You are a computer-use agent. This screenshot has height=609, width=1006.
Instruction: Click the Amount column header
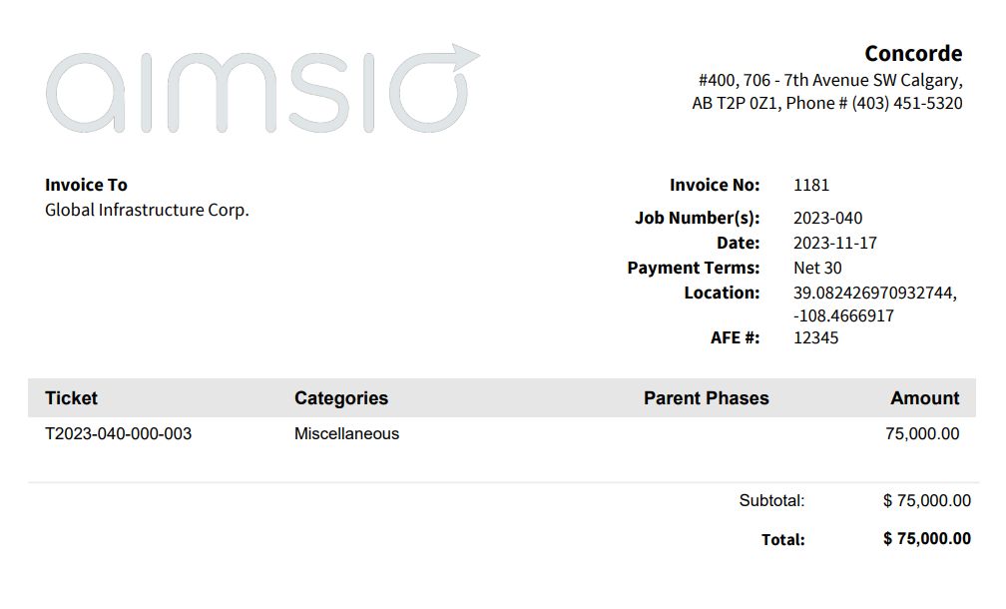click(x=924, y=398)
